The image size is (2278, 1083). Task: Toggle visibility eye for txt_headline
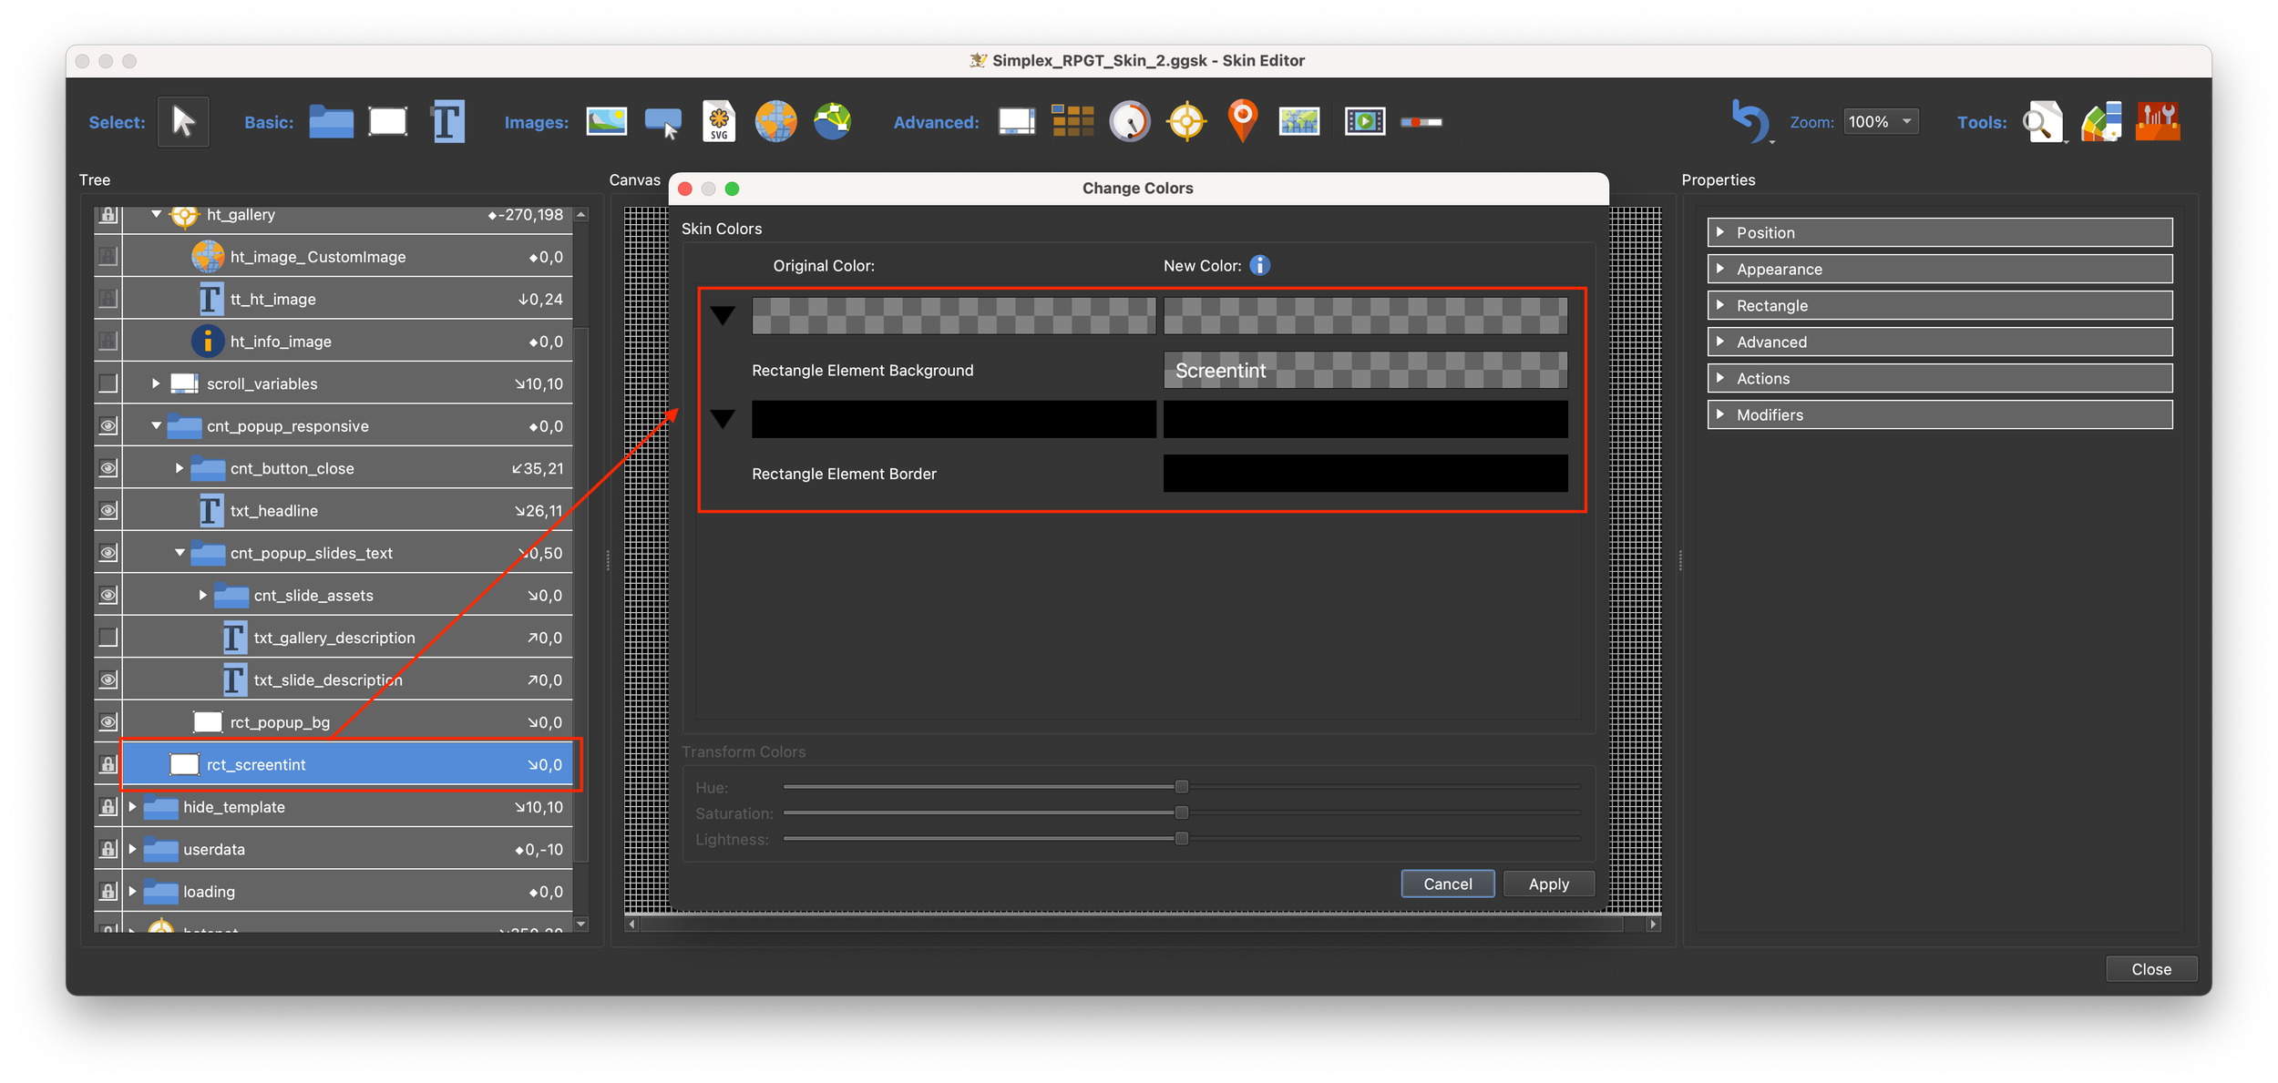[x=108, y=510]
